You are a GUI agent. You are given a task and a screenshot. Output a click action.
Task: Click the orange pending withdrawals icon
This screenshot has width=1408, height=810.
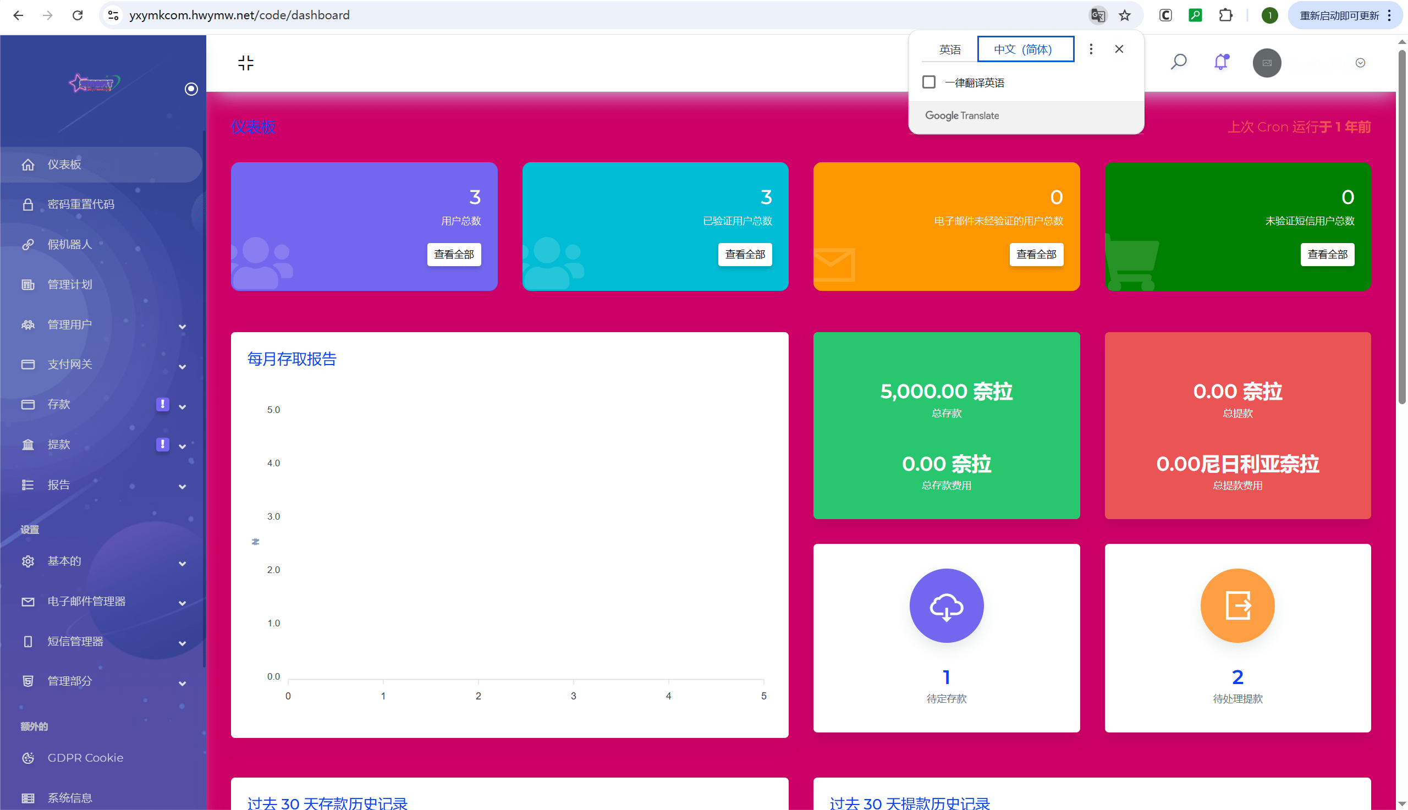coord(1236,605)
